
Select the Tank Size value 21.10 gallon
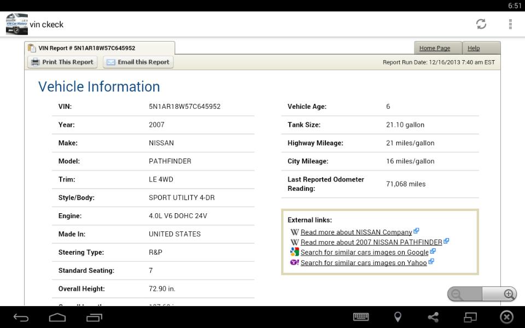405,125
